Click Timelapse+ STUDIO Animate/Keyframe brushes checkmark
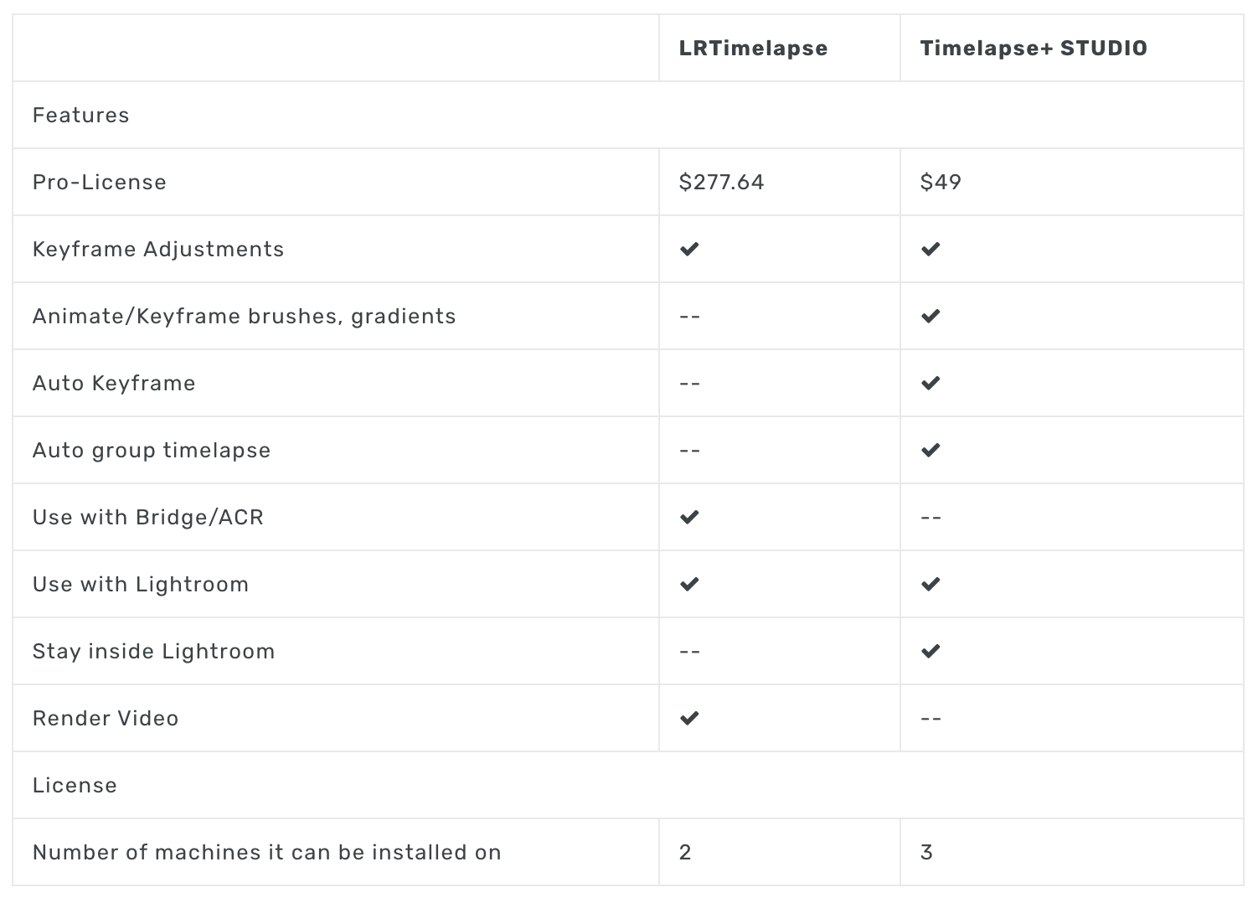 click(931, 316)
